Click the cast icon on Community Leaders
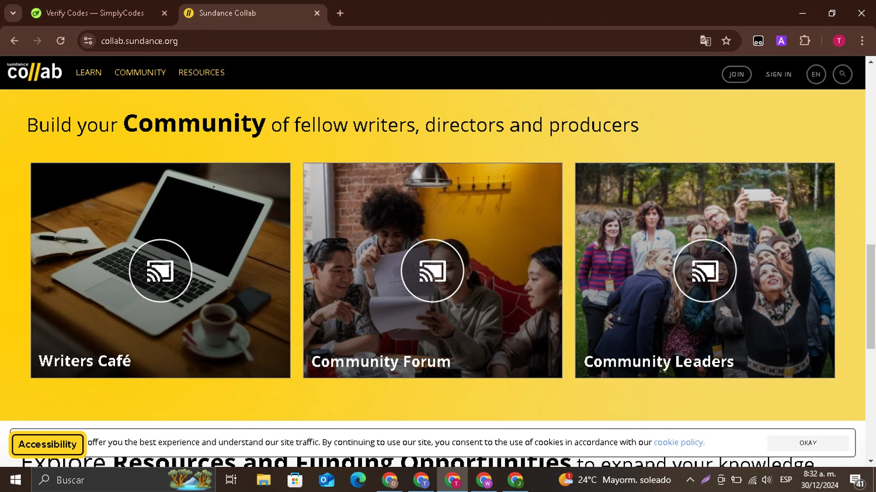 (x=705, y=271)
